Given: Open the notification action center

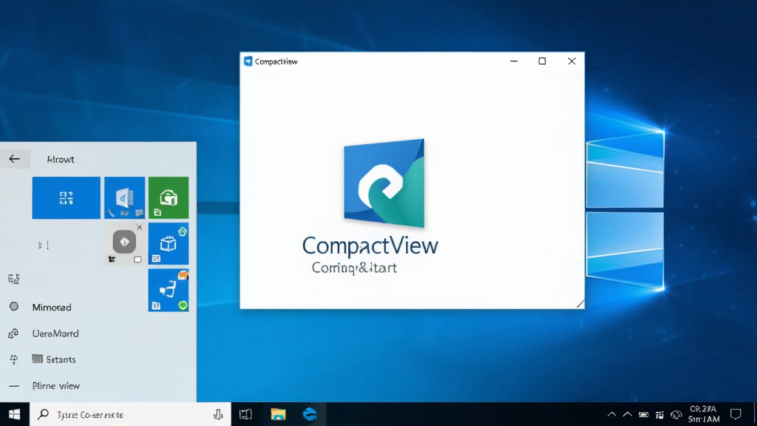Looking at the screenshot, I should tap(736, 414).
